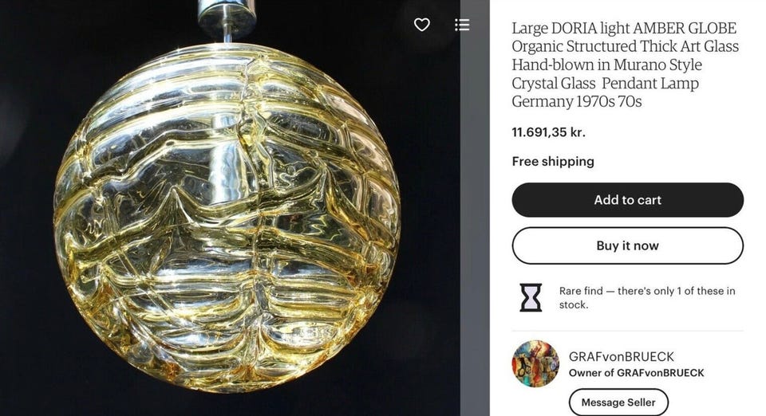This screenshot has width=766, height=416.
Task: Click Owner of GRAFvonBRUECK text
Action: click(x=636, y=373)
